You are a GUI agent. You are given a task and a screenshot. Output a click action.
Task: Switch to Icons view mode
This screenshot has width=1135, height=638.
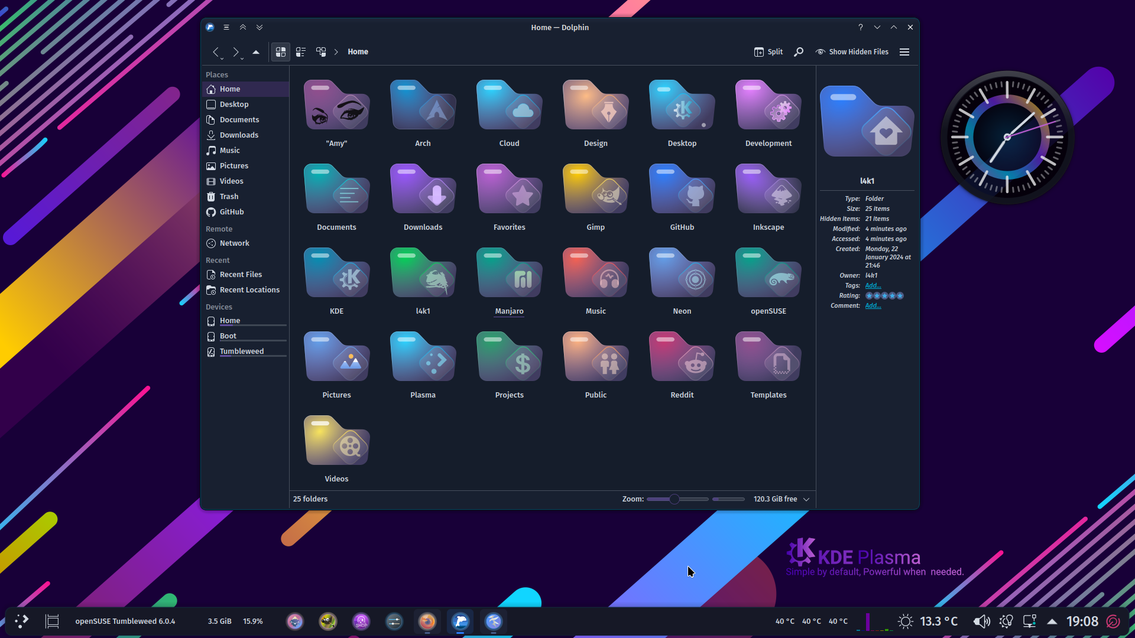point(281,52)
